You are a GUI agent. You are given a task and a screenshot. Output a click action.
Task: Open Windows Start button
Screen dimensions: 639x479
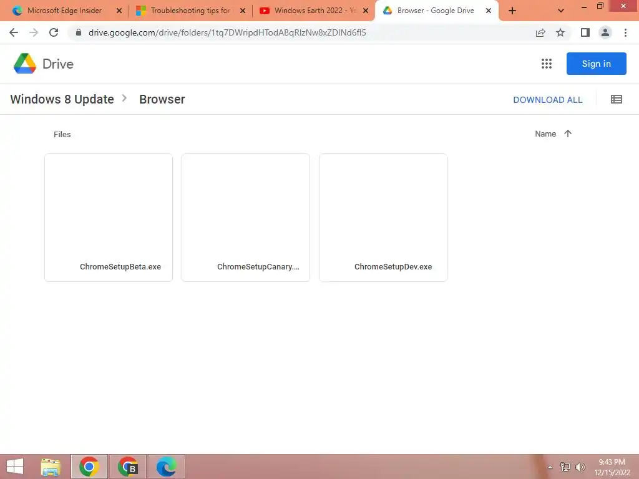tap(15, 467)
